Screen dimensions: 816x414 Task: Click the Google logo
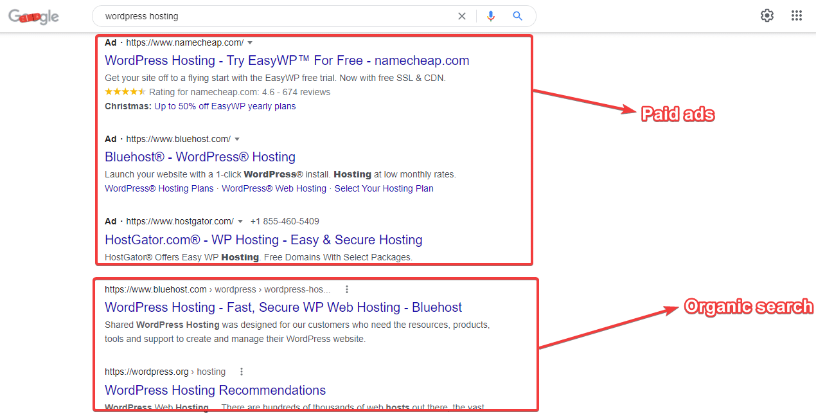tap(33, 17)
